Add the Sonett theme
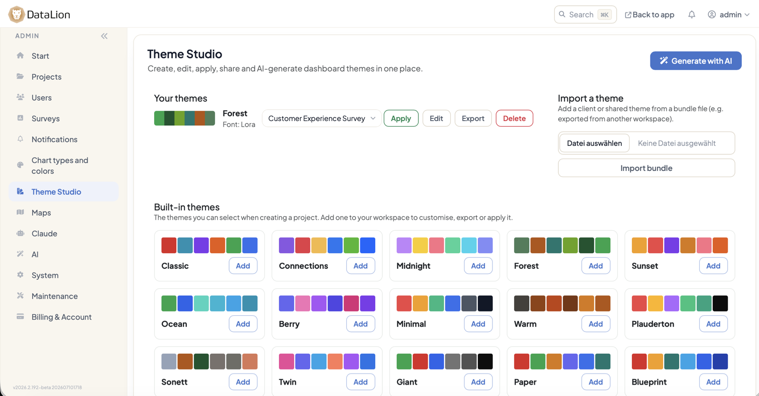 243,382
